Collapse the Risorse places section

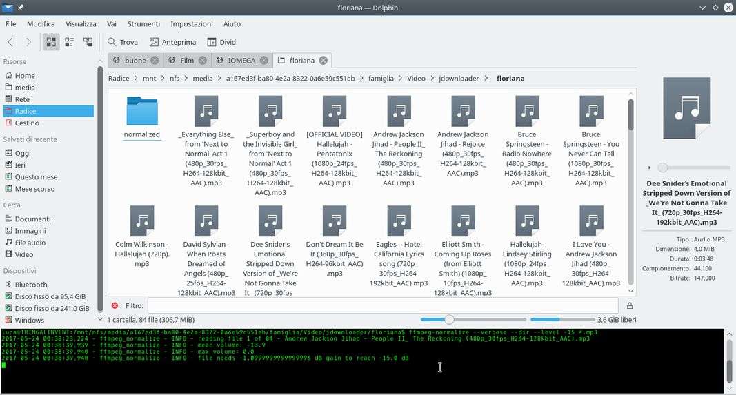pyautogui.click(x=15, y=61)
